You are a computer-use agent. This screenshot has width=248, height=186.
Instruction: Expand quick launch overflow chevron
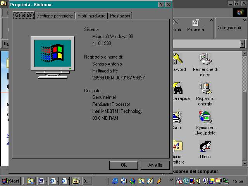point(171,179)
